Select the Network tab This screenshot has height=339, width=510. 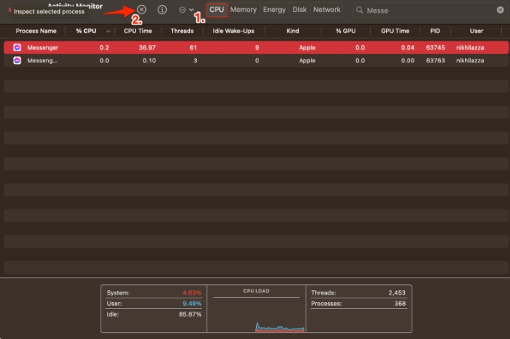pos(327,10)
